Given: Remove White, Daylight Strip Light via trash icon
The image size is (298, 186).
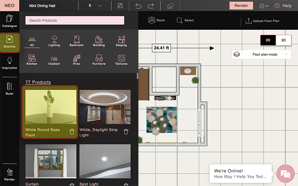Looking at the screenshot, I should (126, 131).
